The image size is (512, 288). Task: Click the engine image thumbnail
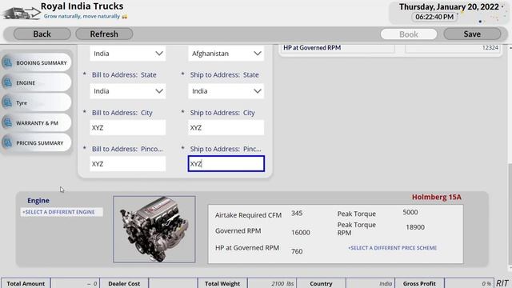(154, 230)
